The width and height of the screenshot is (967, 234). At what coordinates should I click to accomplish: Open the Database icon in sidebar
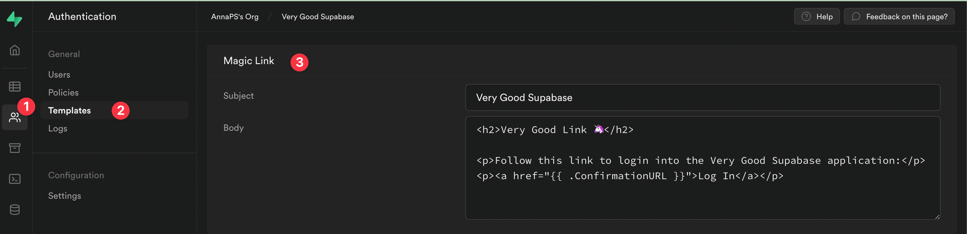15,210
